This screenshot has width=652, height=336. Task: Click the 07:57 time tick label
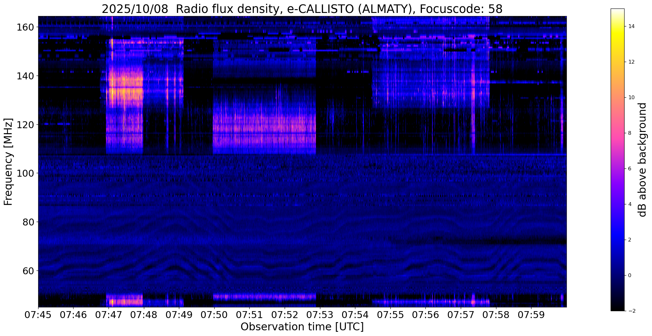(x=461, y=315)
